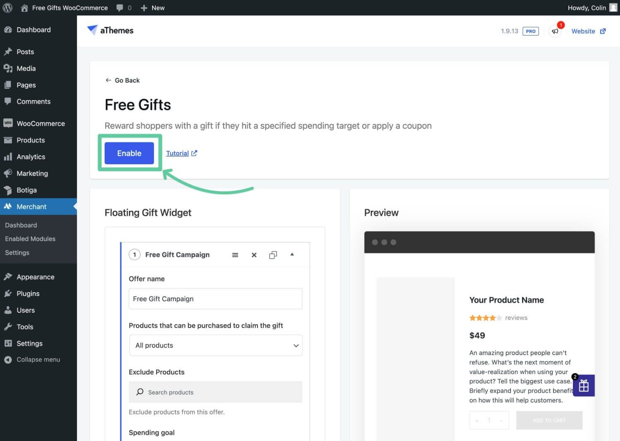Click the Offer name input field
The width and height of the screenshot is (620, 441).
coord(215,299)
